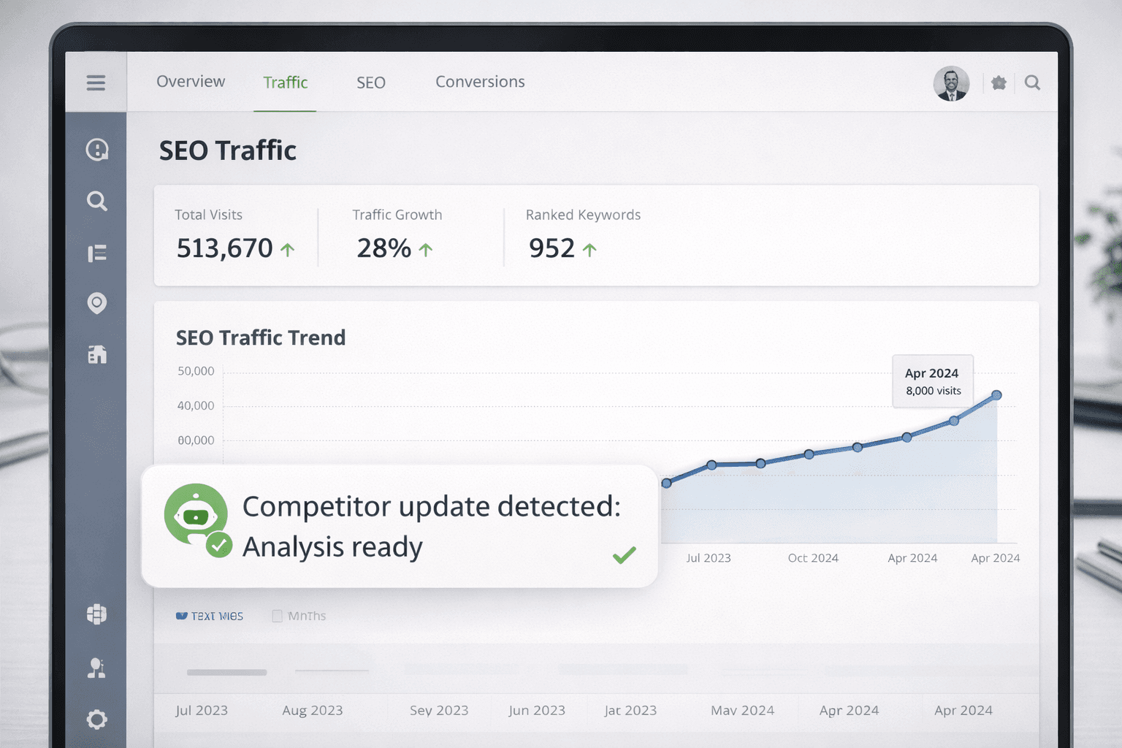Screen dimensions: 1122x748
Task: Open the Conversions tab
Action: [480, 82]
